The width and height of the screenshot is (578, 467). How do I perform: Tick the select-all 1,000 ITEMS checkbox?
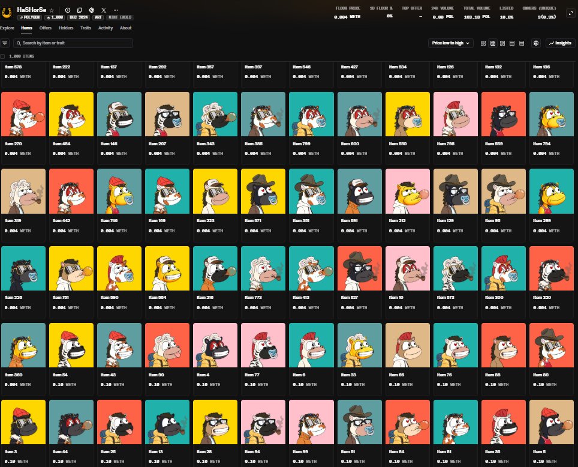2,56
